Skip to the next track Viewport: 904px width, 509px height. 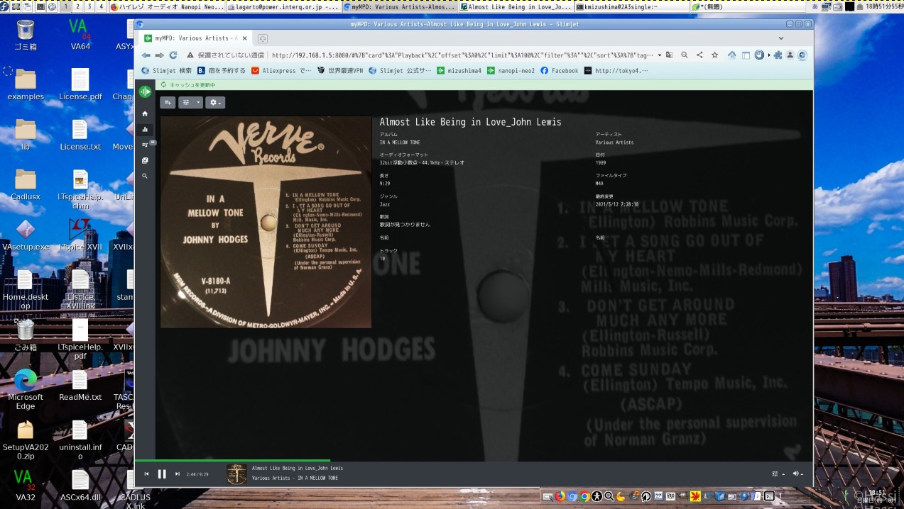click(x=177, y=474)
